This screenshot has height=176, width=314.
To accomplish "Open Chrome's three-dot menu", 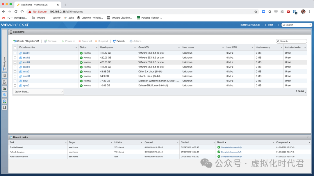I will (310, 12).
